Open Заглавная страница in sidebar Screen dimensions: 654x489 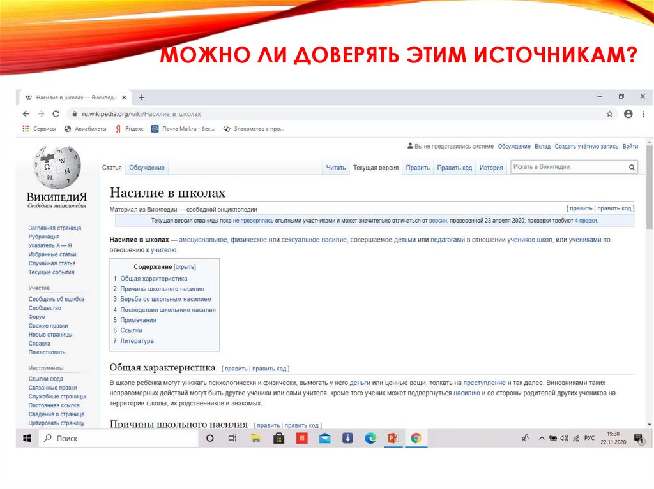(x=55, y=228)
